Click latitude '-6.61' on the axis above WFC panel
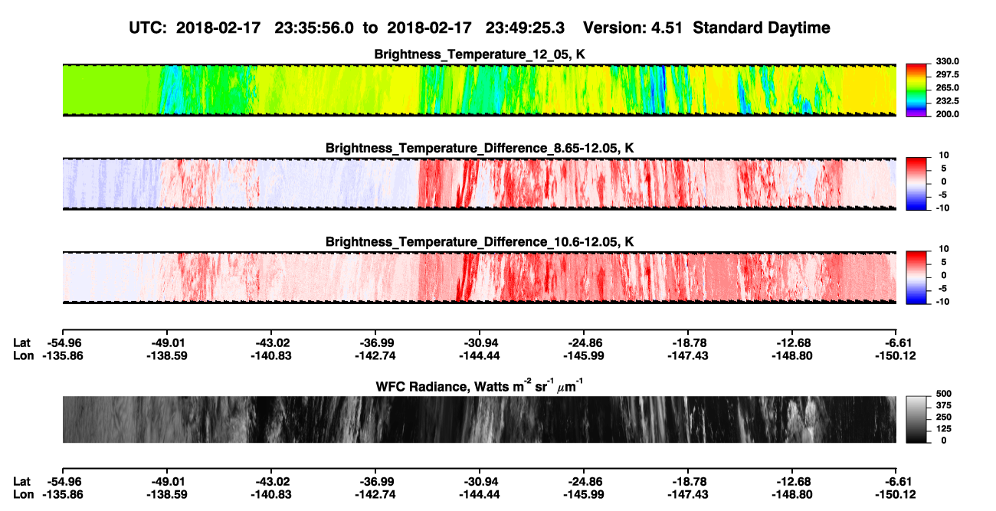 [896, 343]
